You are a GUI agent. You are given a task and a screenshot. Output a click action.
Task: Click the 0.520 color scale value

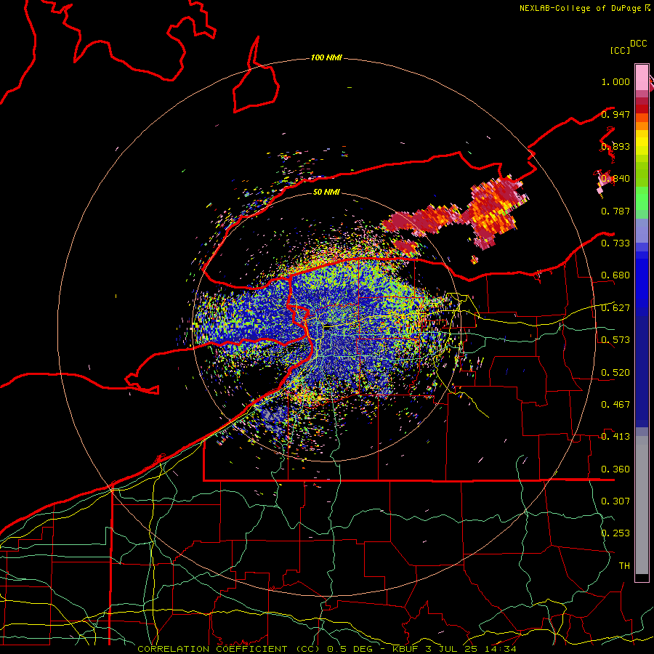615,372
